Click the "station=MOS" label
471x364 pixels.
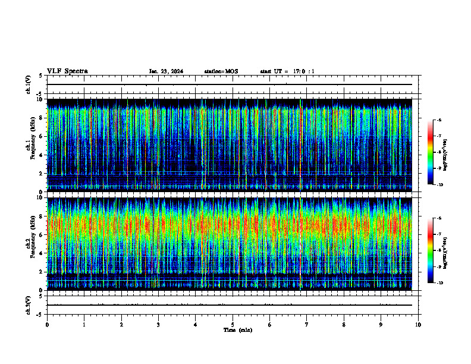[221, 71]
